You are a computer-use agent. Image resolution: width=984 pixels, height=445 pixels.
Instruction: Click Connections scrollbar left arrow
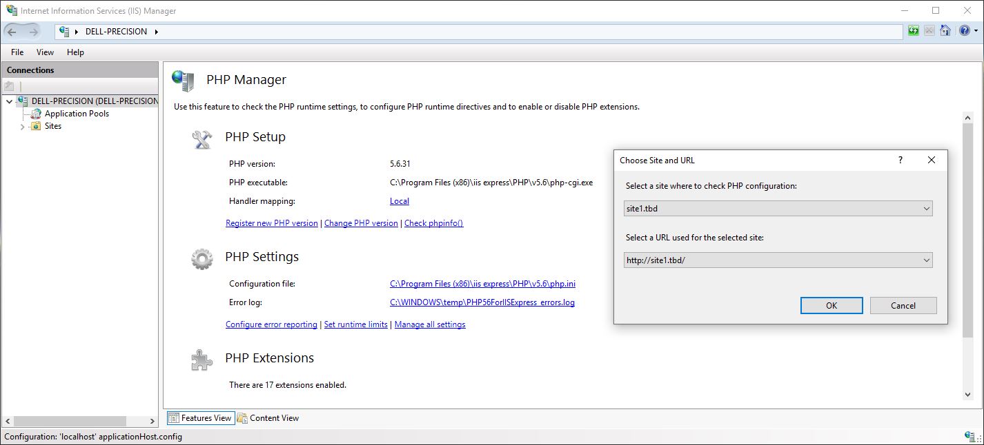pyautogui.click(x=7, y=421)
